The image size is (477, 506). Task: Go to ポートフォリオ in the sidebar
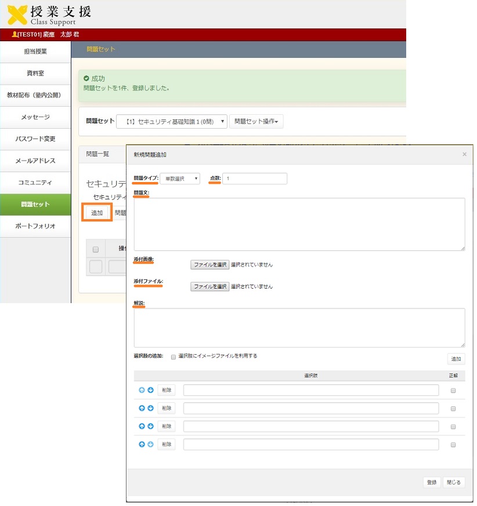click(35, 226)
